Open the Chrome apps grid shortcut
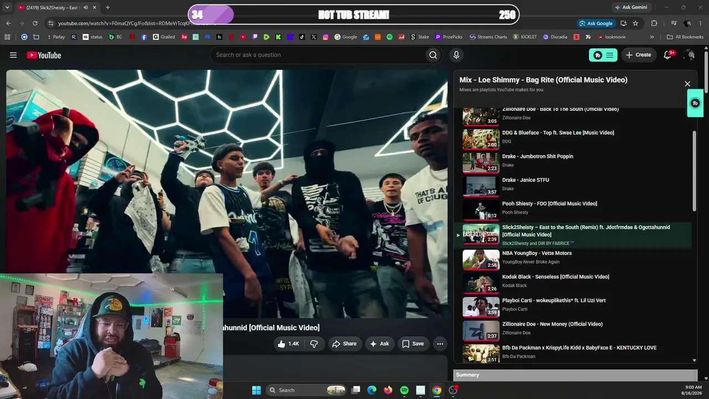709x399 pixels. pyautogui.click(x=7, y=37)
